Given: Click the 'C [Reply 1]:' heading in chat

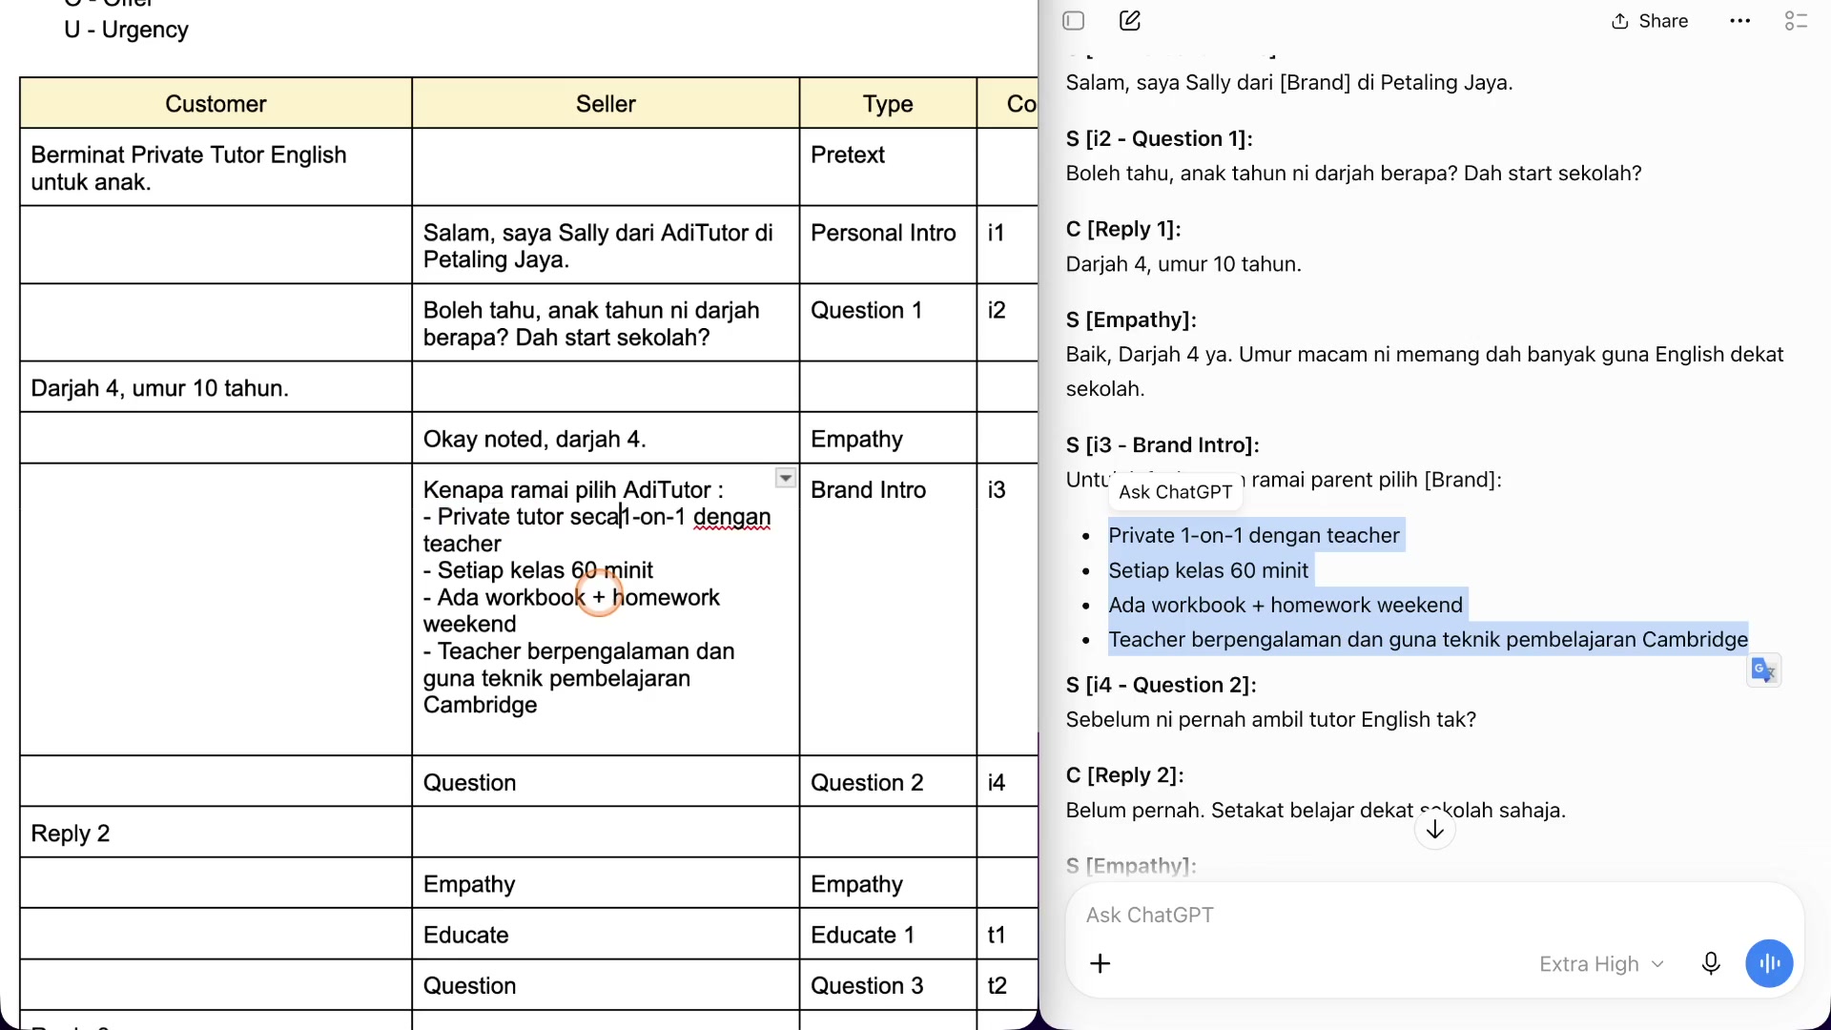Looking at the screenshot, I should tap(1123, 229).
